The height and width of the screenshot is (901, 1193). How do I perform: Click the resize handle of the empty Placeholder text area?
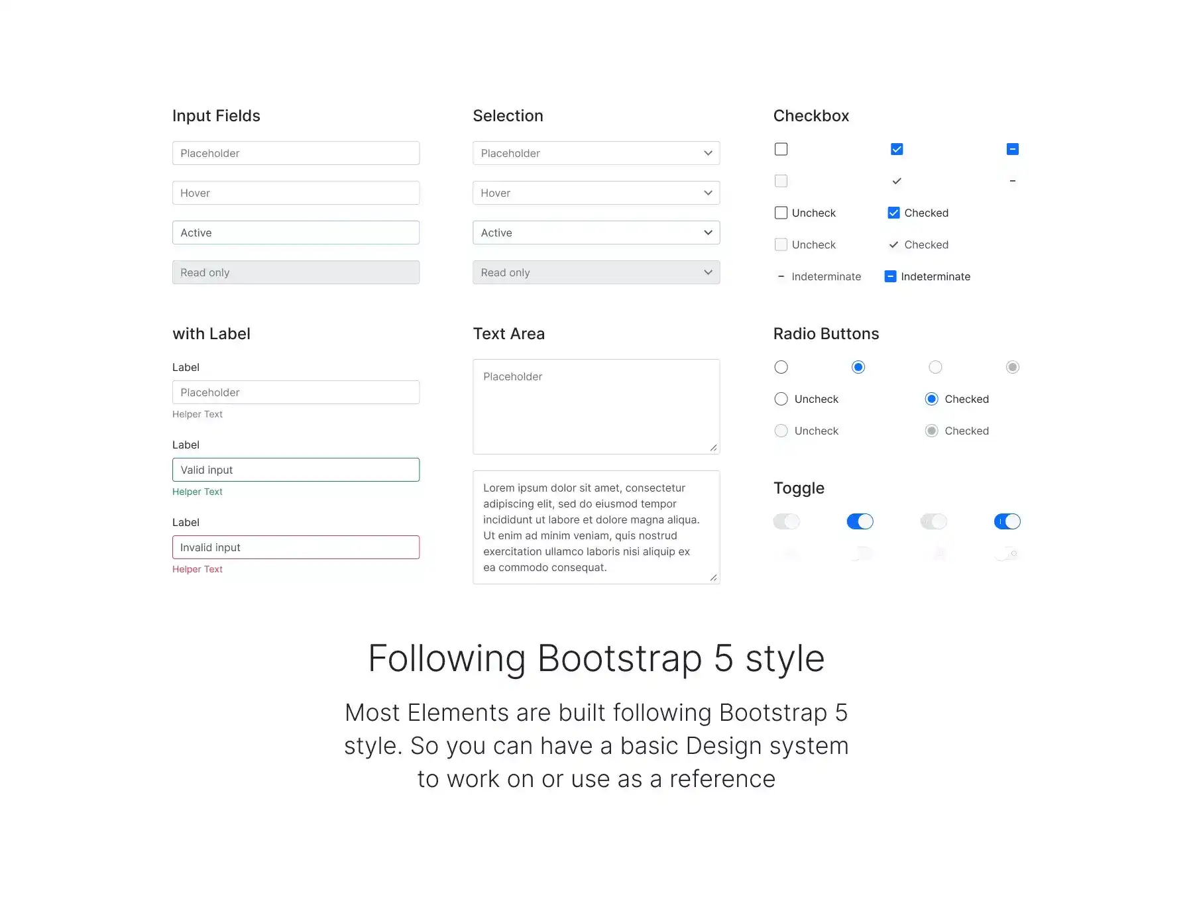[x=713, y=448]
